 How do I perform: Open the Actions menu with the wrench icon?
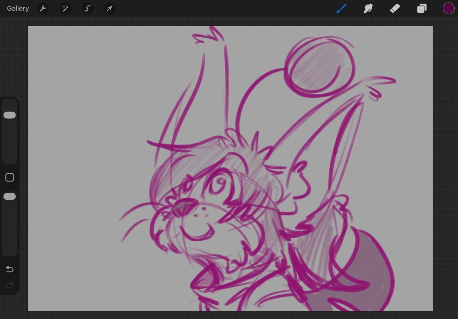point(43,8)
